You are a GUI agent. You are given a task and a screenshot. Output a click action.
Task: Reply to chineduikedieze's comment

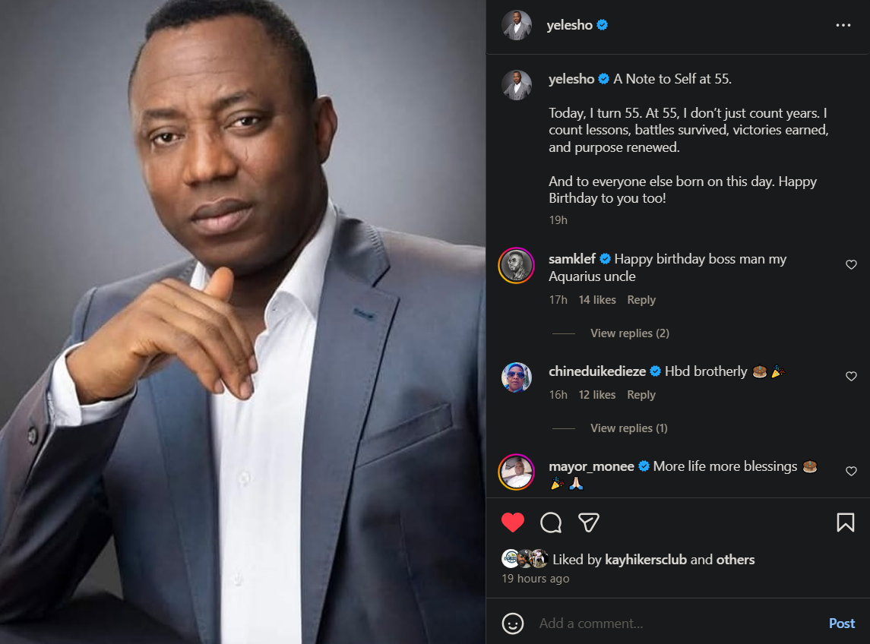pyautogui.click(x=641, y=395)
